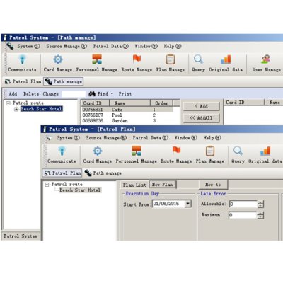Open Window menu in Path manage window
This screenshot has width=283, height=283.
click(x=146, y=46)
